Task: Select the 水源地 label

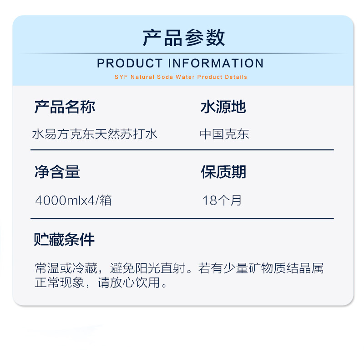Action: [223, 107]
